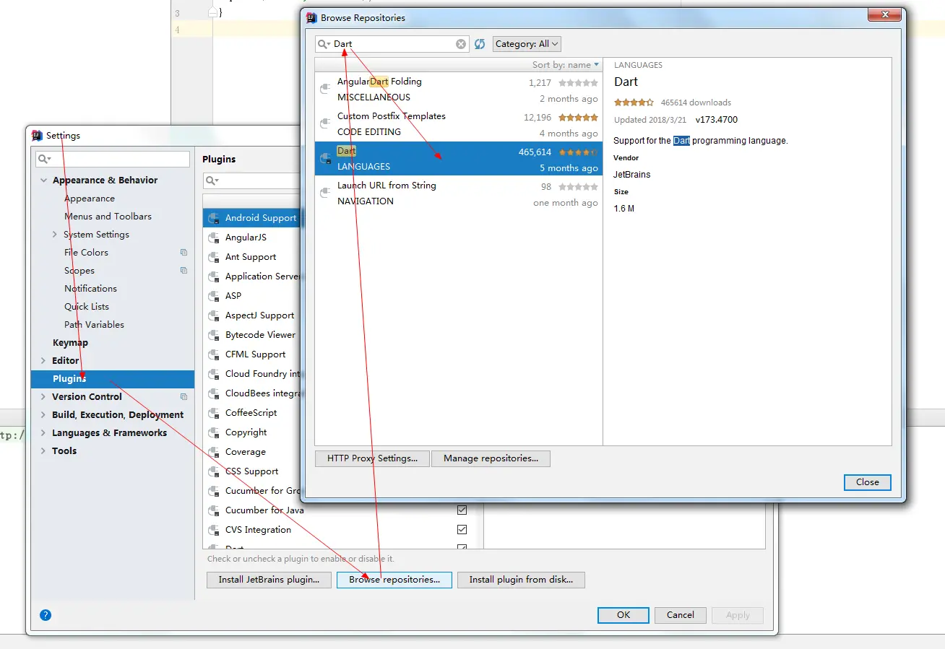Viewport: 945px width, 649px height.
Task: Click the Browse Repositories search field containing Dart
Action: pyautogui.click(x=392, y=44)
